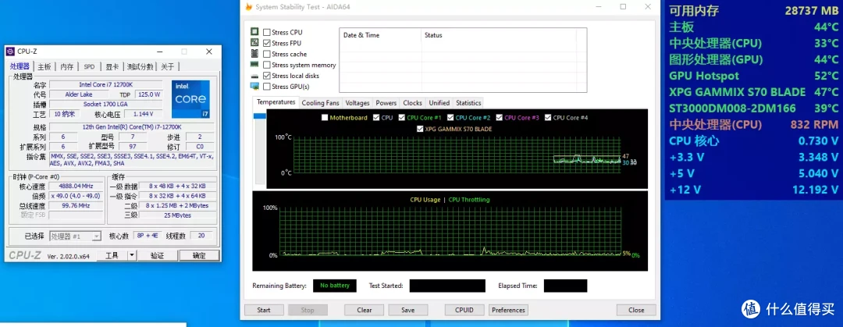This screenshot has width=843, height=327.
Task: Click the processor name Intel Core i7 12700K field
Action: coord(106,85)
